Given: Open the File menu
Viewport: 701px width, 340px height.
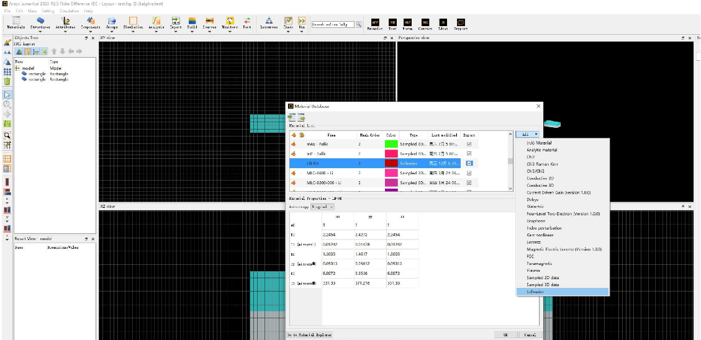Looking at the screenshot, I should pyautogui.click(x=7, y=11).
